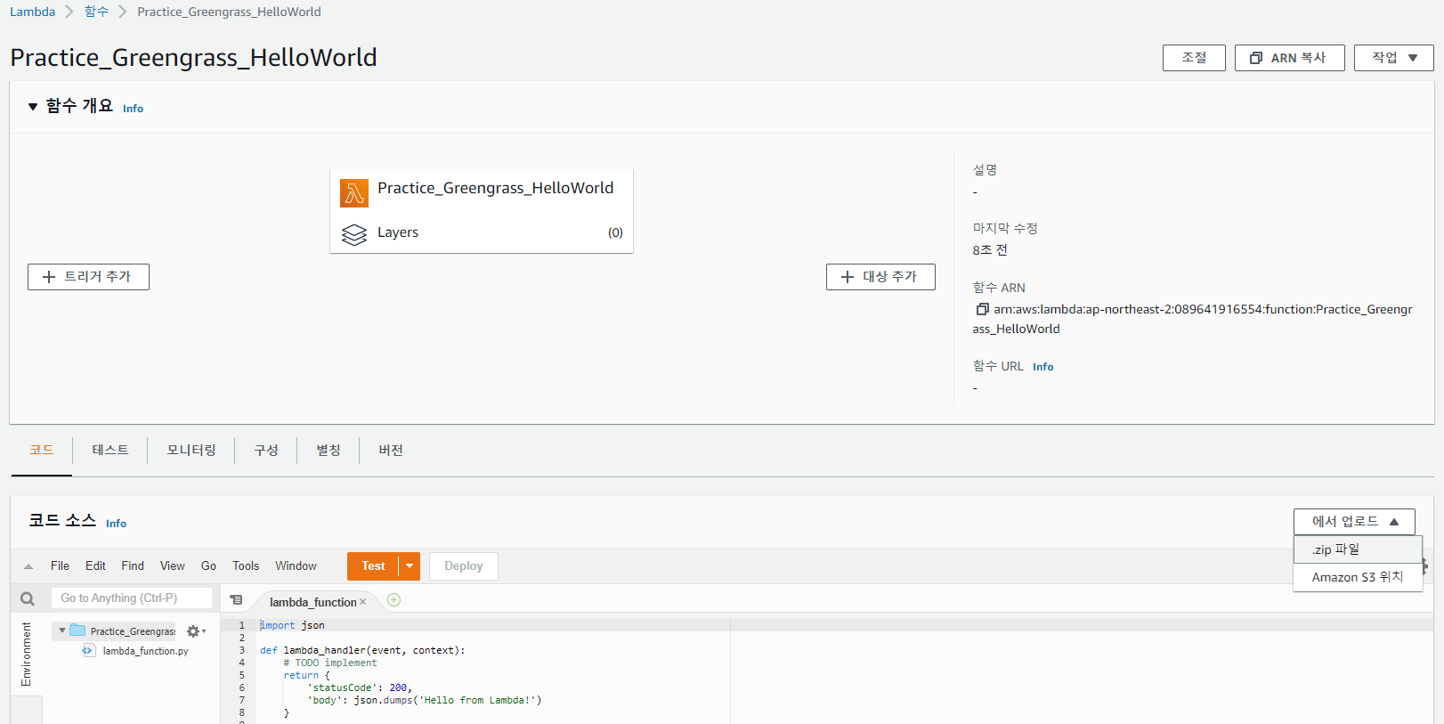Click the search magnifier icon in editor

[28, 598]
